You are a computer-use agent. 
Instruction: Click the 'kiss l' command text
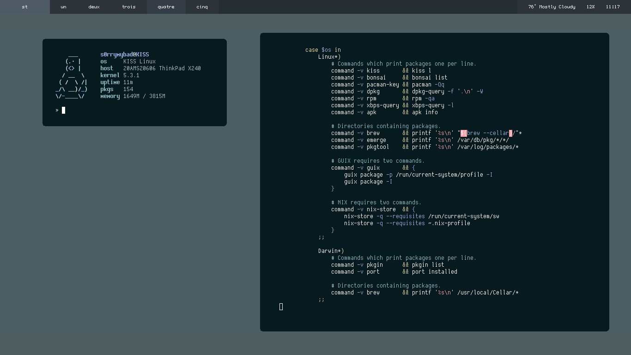tap(421, 71)
